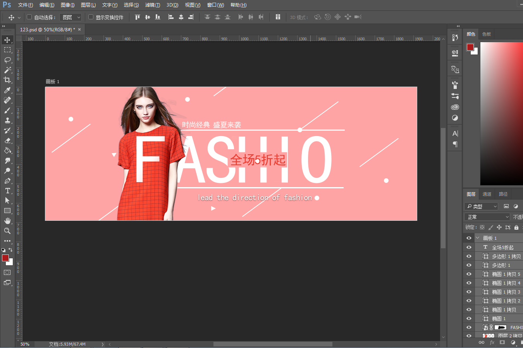Select the Horizontal Type tool

[7, 191]
